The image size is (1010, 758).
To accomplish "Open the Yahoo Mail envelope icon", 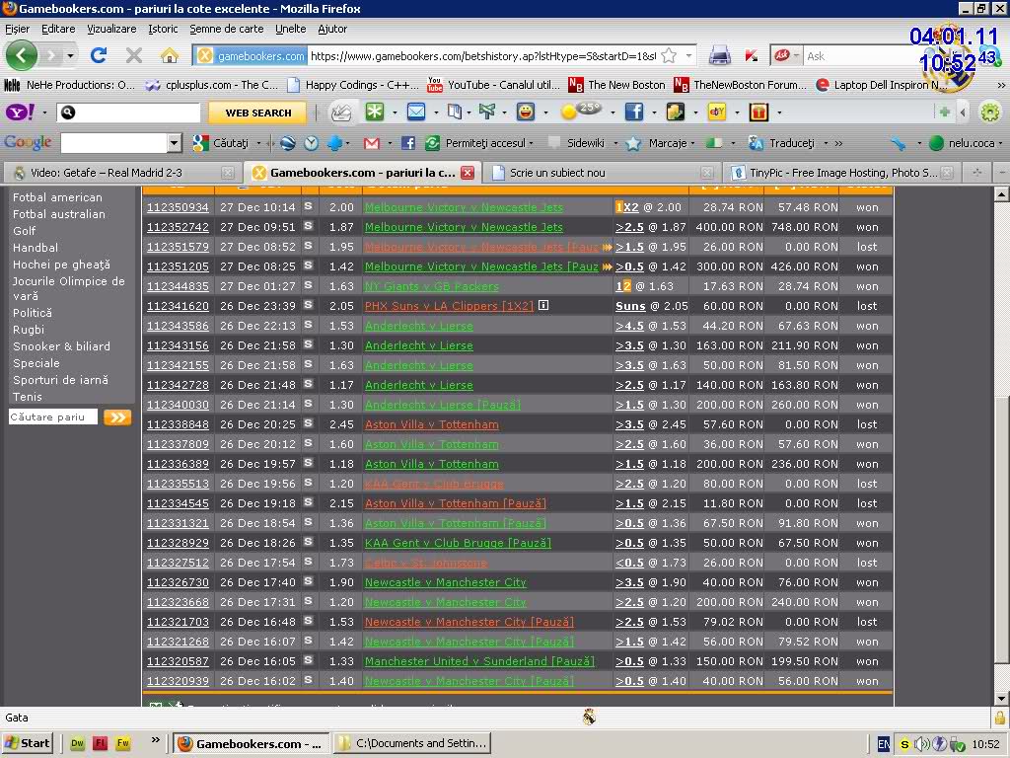I will pos(415,112).
